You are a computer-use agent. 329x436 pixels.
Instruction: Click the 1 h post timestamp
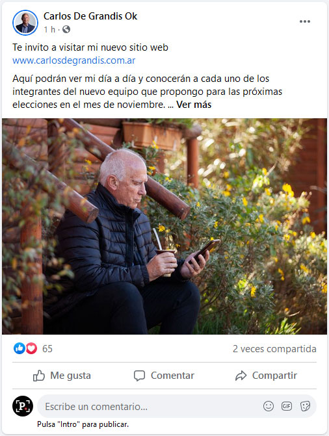click(x=49, y=29)
